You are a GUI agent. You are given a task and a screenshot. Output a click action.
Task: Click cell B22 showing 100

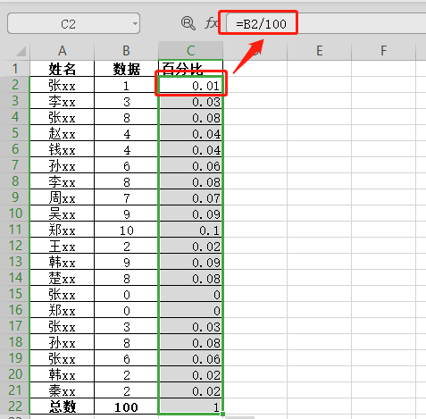click(126, 406)
